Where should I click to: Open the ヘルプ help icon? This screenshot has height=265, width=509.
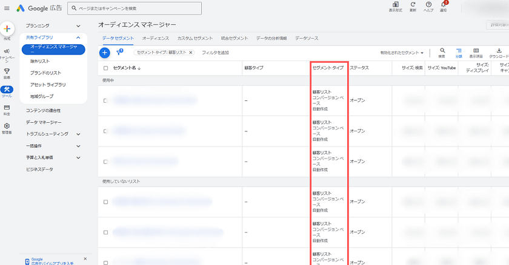pyautogui.click(x=428, y=5)
